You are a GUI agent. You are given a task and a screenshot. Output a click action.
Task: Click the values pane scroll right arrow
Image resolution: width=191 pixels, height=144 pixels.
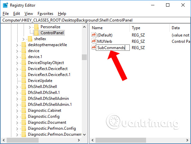187,140
